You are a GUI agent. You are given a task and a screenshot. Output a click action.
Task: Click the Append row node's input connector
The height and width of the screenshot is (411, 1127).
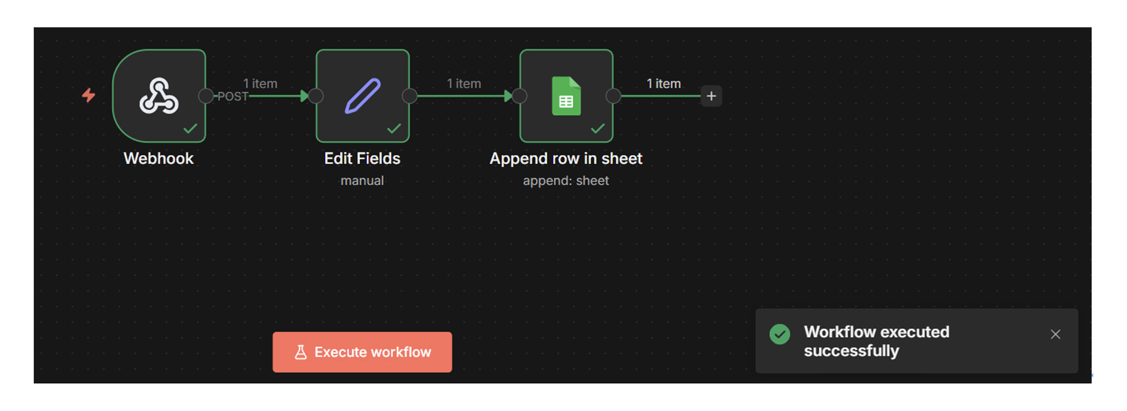point(519,96)
